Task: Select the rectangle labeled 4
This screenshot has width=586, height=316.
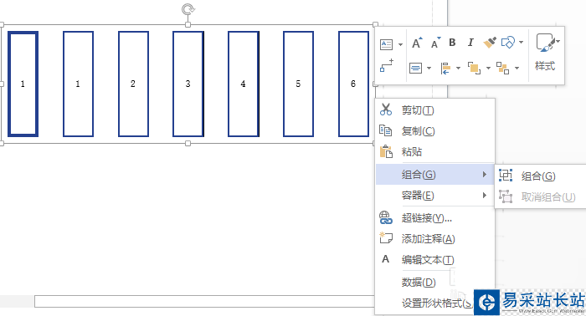Action: coord(244,84)
